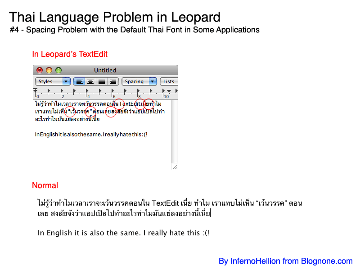360x270 pixels.
Task: Click the Untitled window title bar
Action: click(105, 70)
